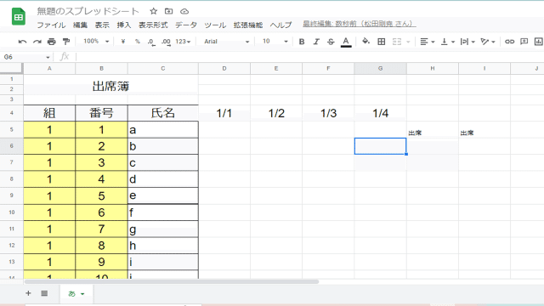Select the 氏名 header cell
Screen dimensions: 544x306
(162, 113)
